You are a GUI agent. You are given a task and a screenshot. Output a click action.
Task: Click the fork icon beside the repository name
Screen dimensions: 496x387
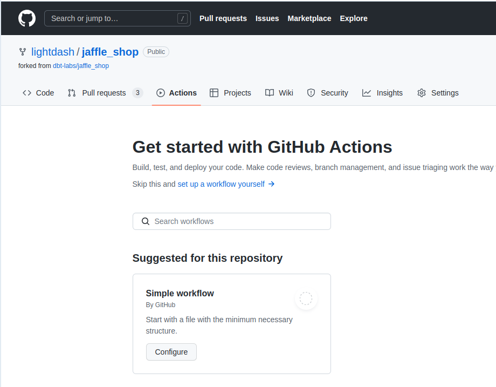tap(22, 51)
